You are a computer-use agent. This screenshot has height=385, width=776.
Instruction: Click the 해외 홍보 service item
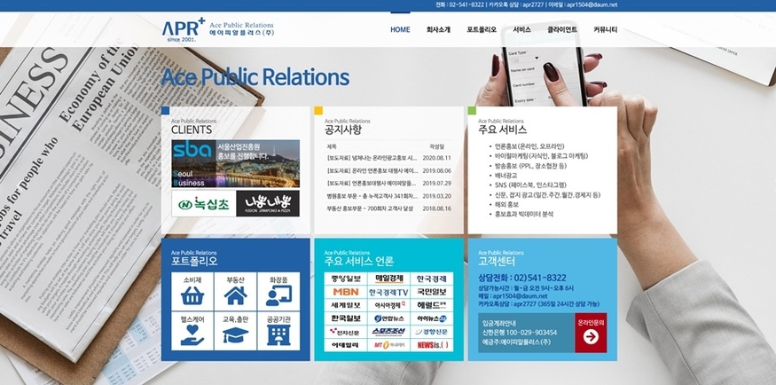506,204
